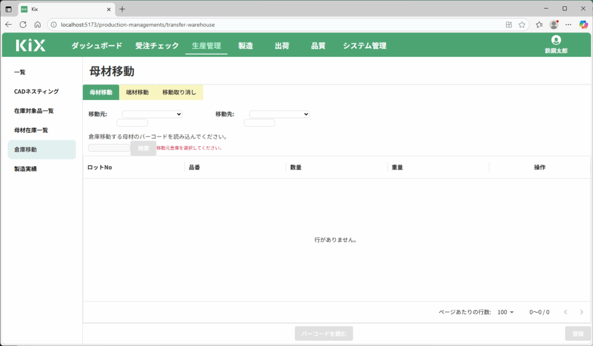Go to CADネスティング in the sidebar
Screen dimensions: 593x346
36,91
